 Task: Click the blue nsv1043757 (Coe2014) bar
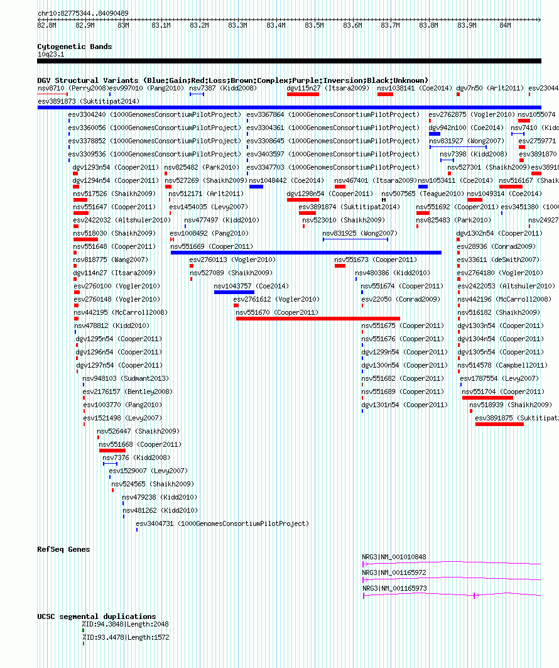(234, 292)
